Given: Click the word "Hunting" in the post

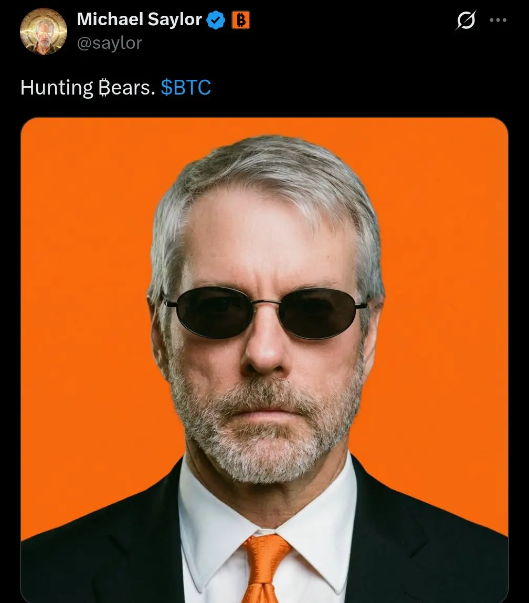Looking at the screenshot, I should 57,88.
